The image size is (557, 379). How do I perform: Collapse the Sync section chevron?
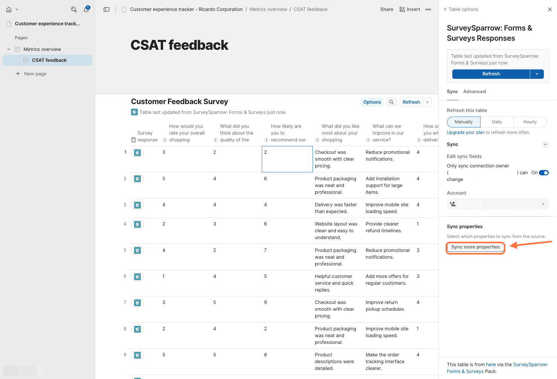pyautogui.click(x=545, y=144)
